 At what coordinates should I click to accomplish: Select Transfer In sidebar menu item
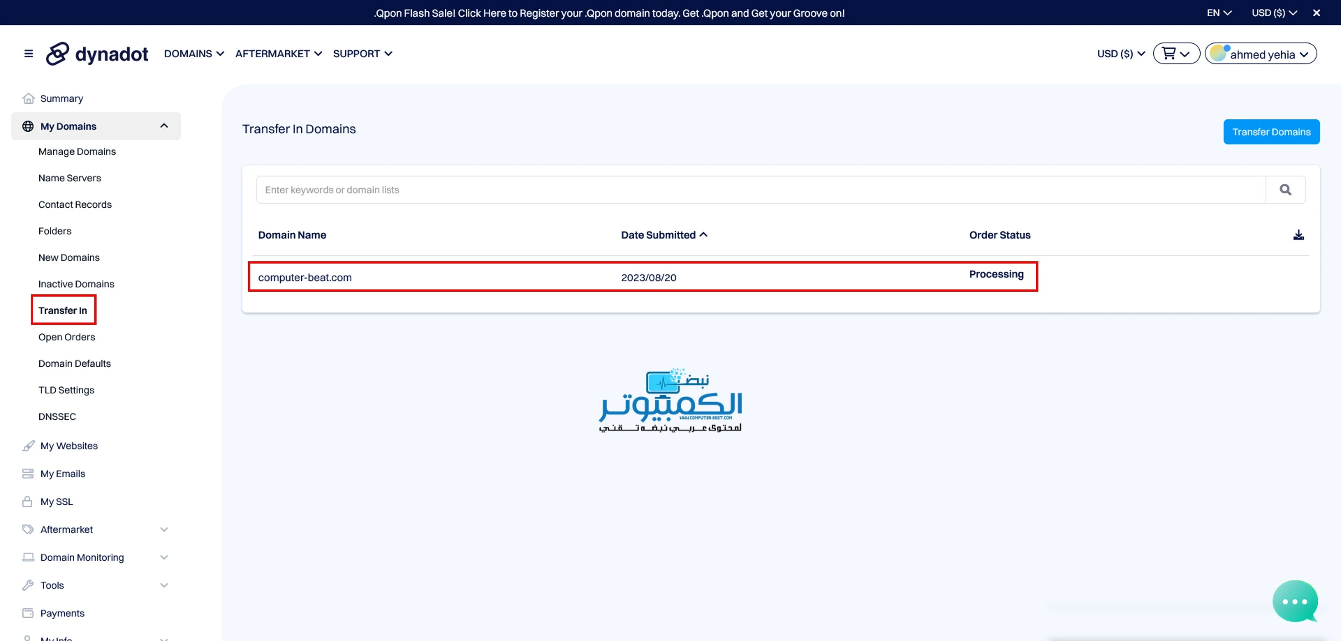(x=63, y=310)
